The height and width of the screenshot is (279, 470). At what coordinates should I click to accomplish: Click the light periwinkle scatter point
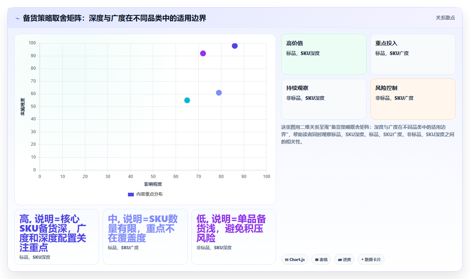point(219,93)
